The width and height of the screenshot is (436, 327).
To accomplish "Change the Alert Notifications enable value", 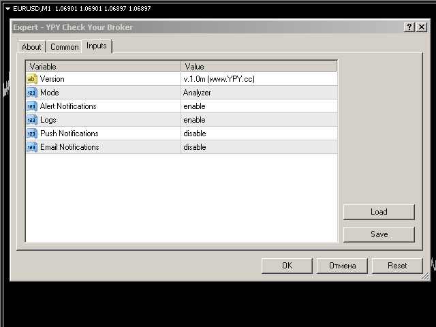I will coord(194,106).
